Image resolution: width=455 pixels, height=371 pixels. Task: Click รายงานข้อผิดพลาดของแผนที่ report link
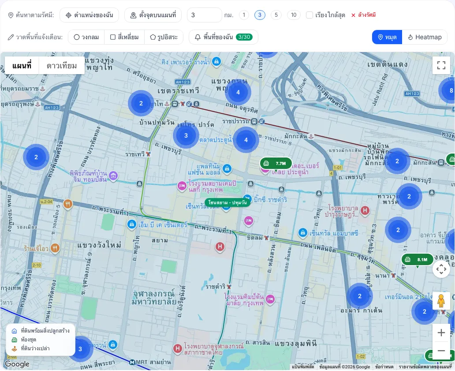point(425,367)
